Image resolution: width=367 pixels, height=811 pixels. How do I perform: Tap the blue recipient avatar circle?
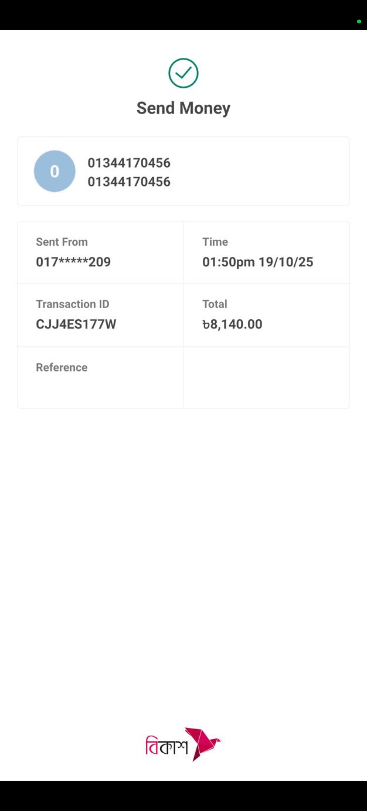click(55, 171)
